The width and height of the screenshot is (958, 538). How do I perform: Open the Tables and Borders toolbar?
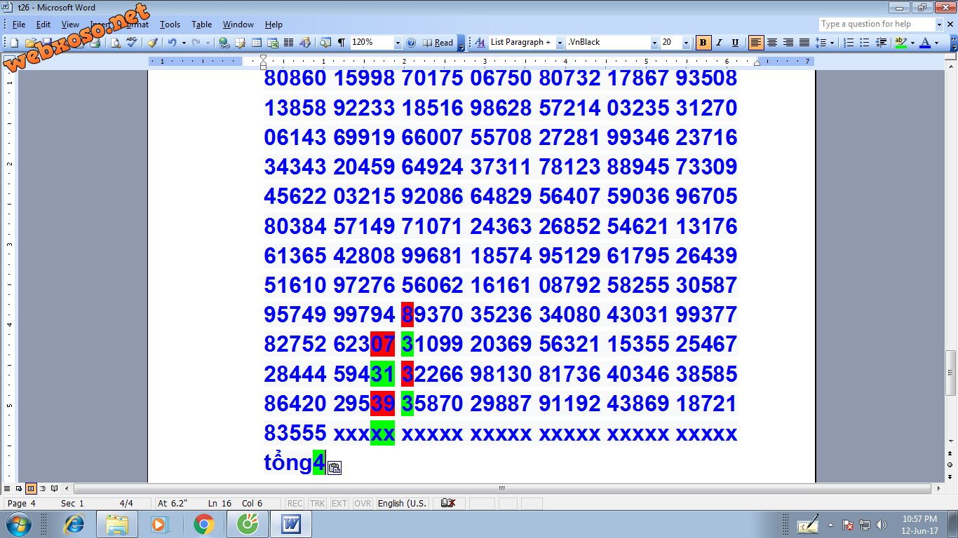(x=241, y=43)
